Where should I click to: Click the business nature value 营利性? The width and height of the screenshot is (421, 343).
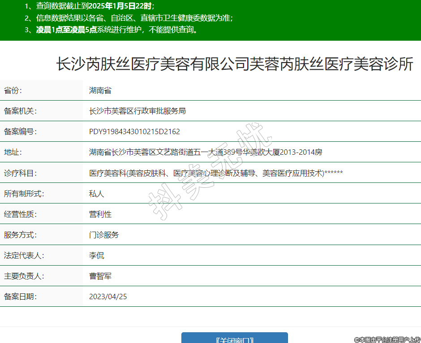pos(100,214)
